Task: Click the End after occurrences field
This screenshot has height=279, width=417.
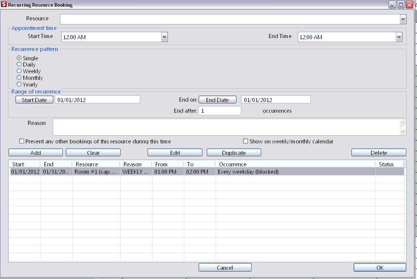Action: click(220, 110)
